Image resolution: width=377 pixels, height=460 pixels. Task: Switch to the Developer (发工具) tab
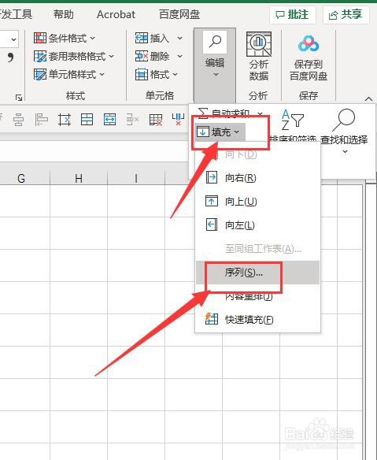click(16, 14)
